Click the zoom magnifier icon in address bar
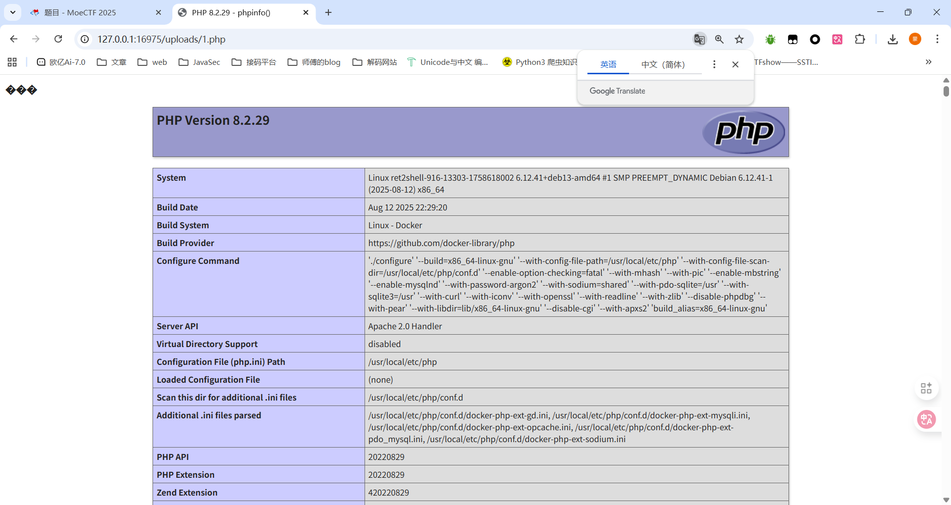The image size is (951, 505). pyautogui.click(x=719, y=39)
